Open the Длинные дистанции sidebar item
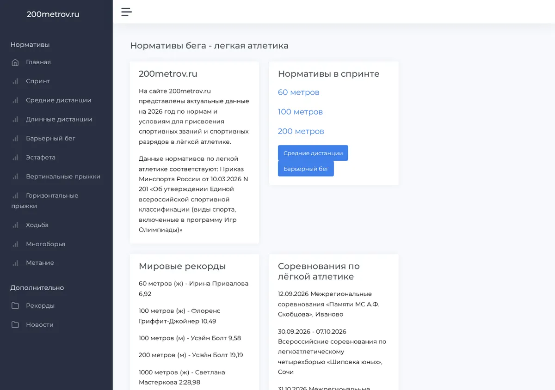This screenshot has height=390, width=555. pyautogui.click(x=56, y=119)
